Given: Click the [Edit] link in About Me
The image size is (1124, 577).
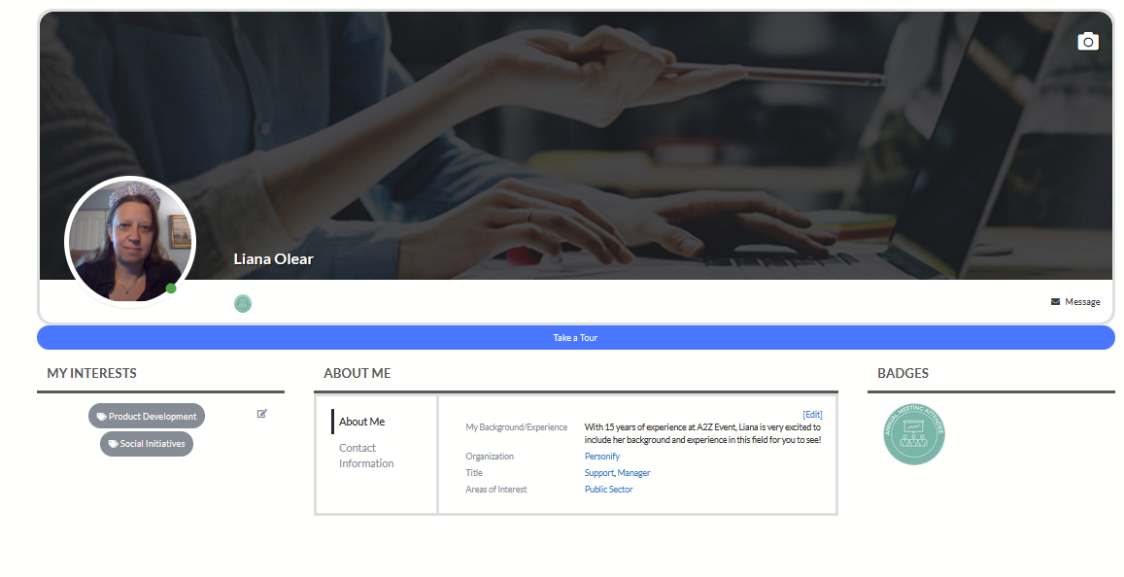Looking at the screenshot, I should click(x=812, y=415).
